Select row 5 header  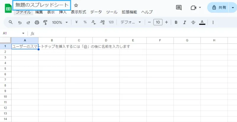click(6, 69)
